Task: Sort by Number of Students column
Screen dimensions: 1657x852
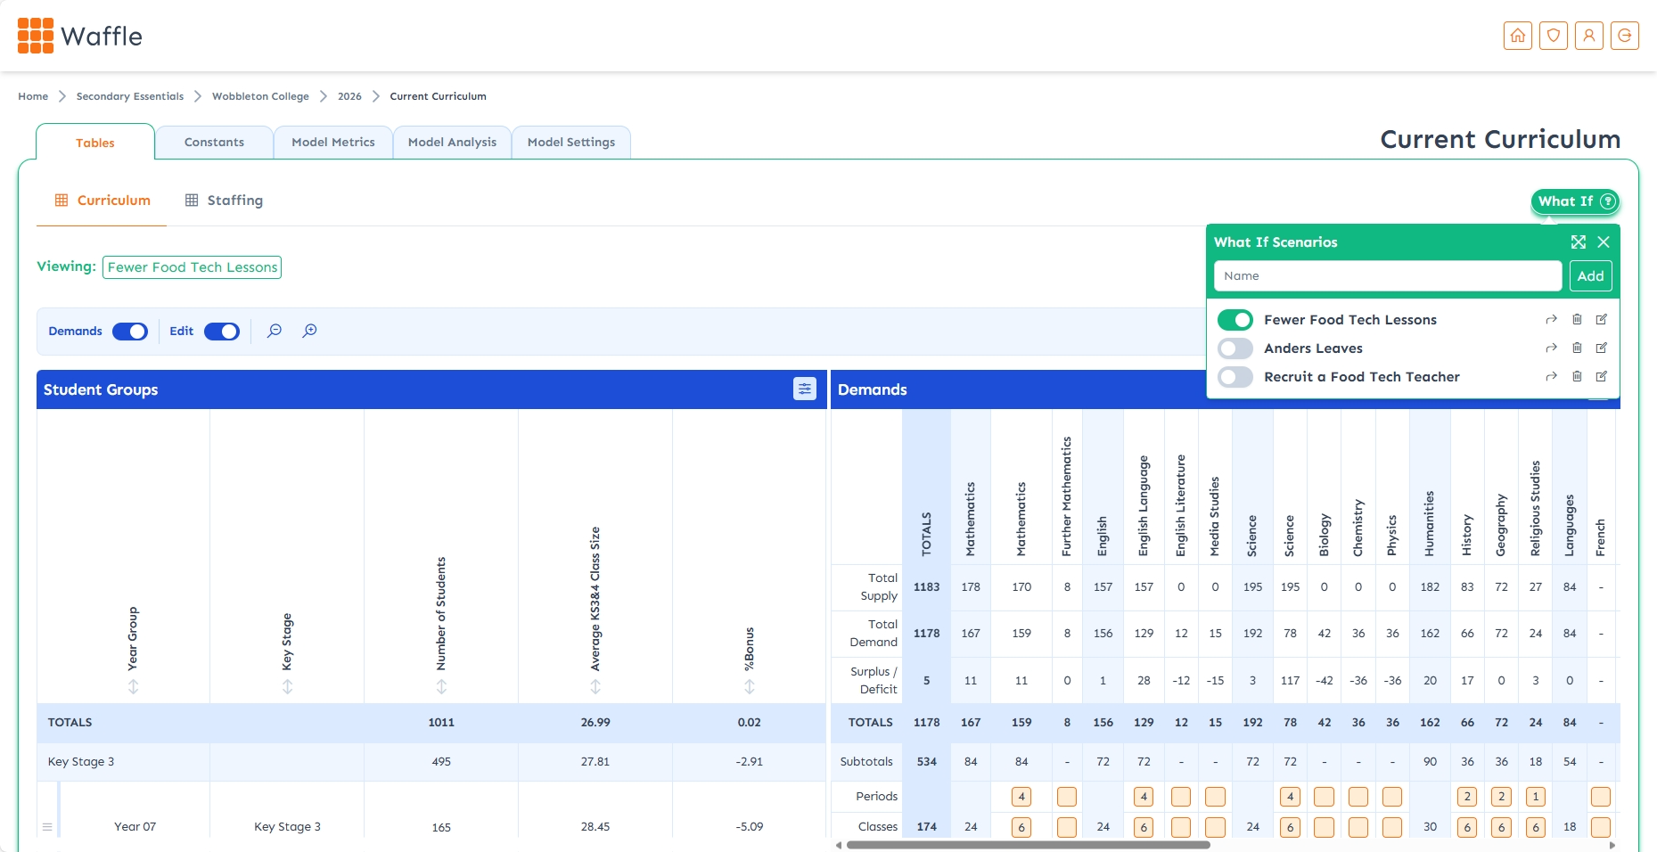Action: coord(441,686)
